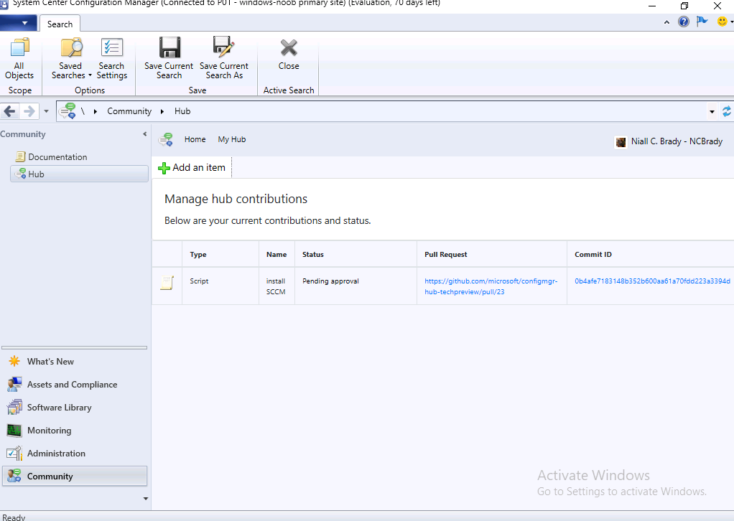
Task: Collapse the Community navigation pane
Action: click(x=145, y=133)
